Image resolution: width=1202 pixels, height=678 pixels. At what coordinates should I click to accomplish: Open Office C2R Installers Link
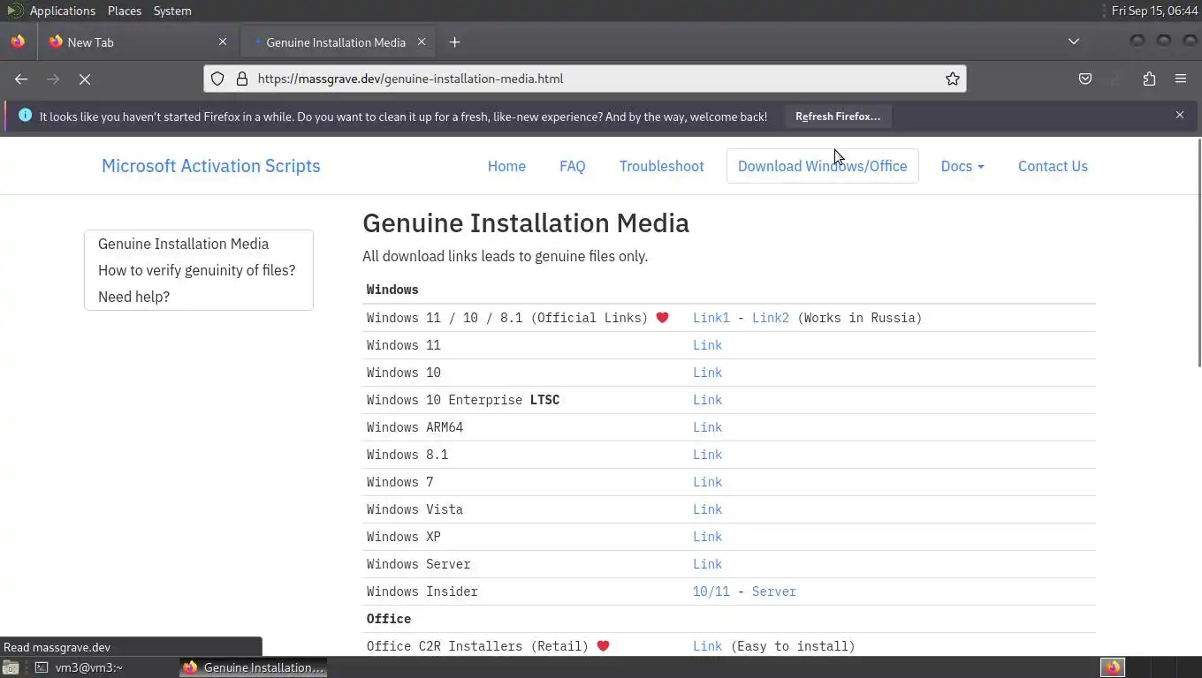tap(707, 646)
